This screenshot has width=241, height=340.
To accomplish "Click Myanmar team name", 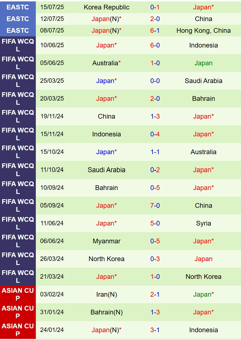I will click(x=106, y=241).
